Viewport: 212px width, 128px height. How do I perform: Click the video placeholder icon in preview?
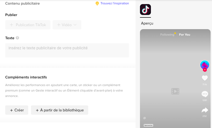(175, 91)
